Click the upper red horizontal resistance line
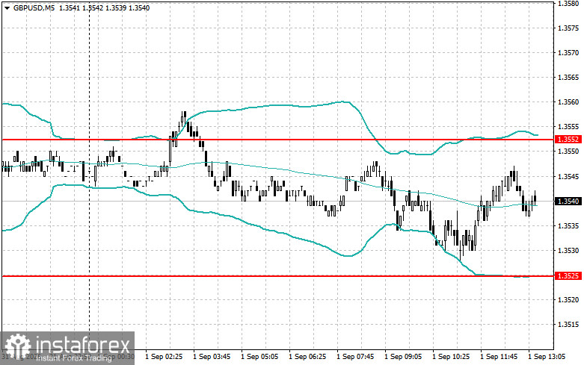Screen dimensions: 584x365 coord(277,140)
